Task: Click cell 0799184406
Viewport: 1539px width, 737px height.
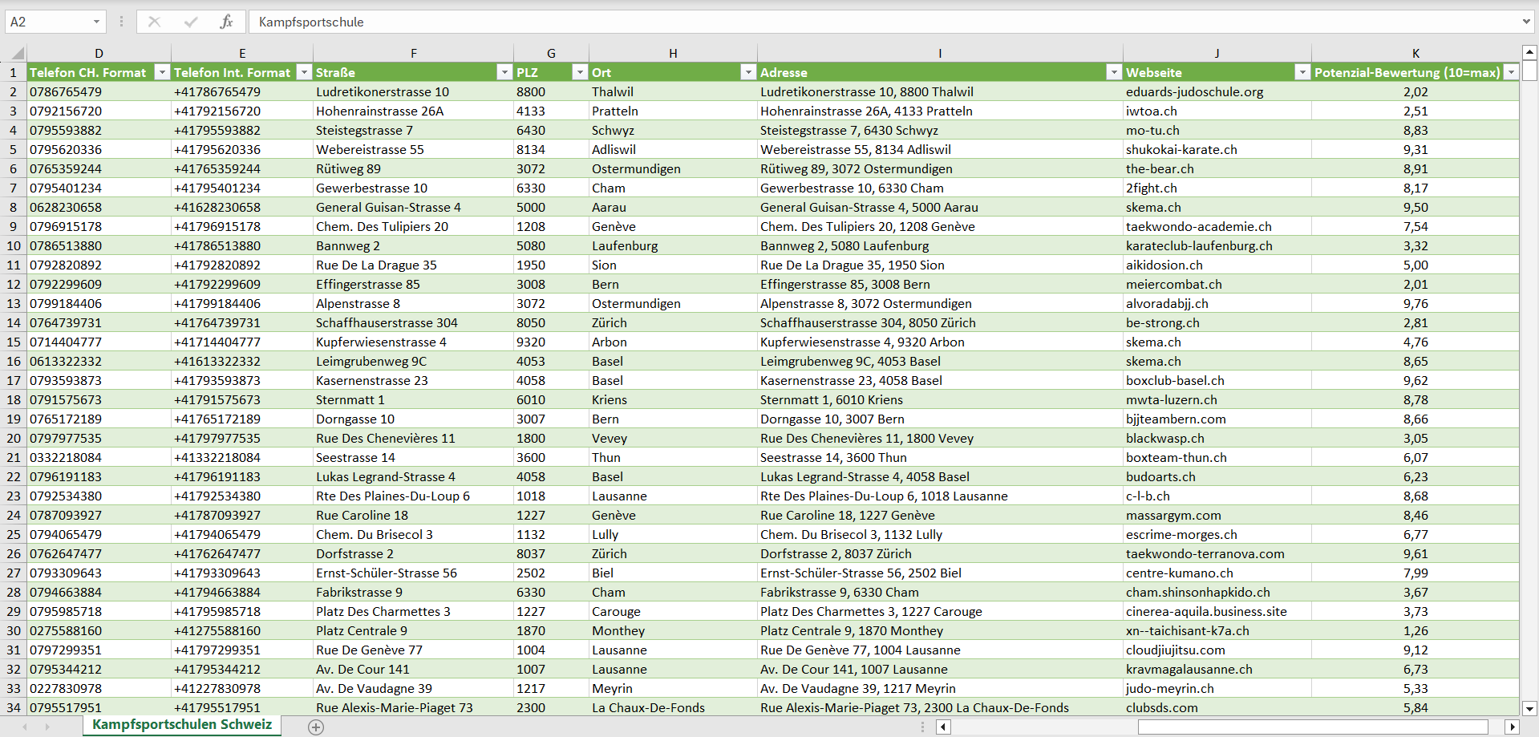Action: tap(99, 303)
